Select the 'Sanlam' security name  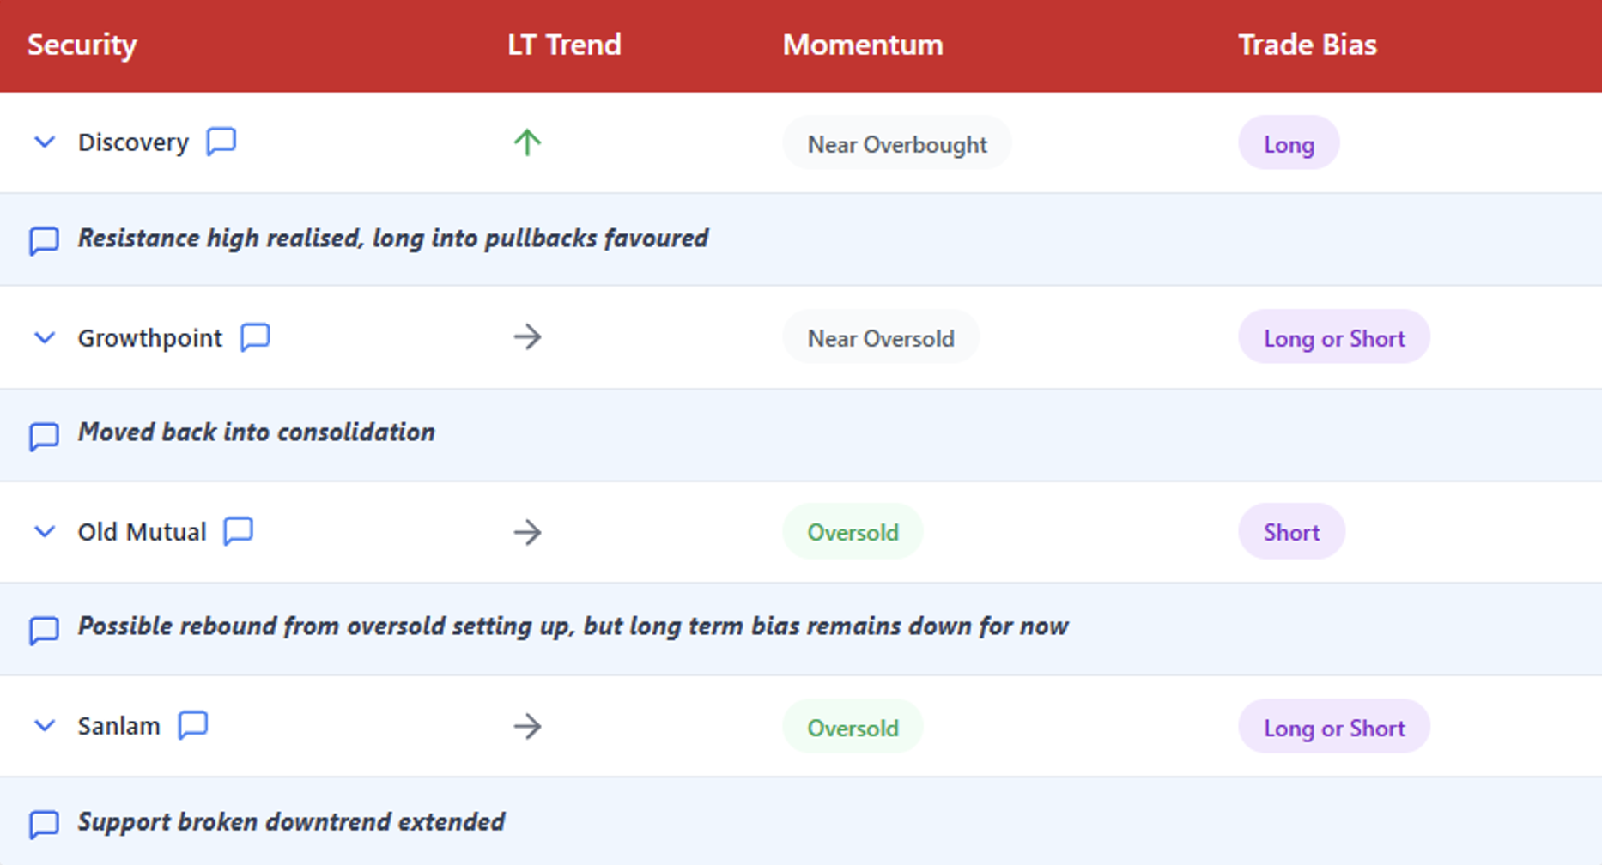[118, 726]
